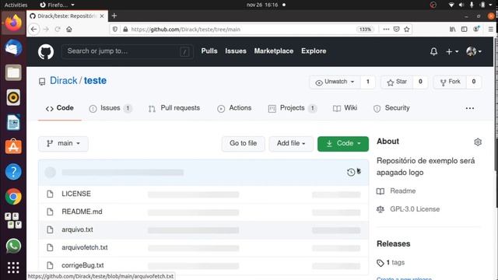
Task: Open a new browser tab
Action: click(114, 16)
